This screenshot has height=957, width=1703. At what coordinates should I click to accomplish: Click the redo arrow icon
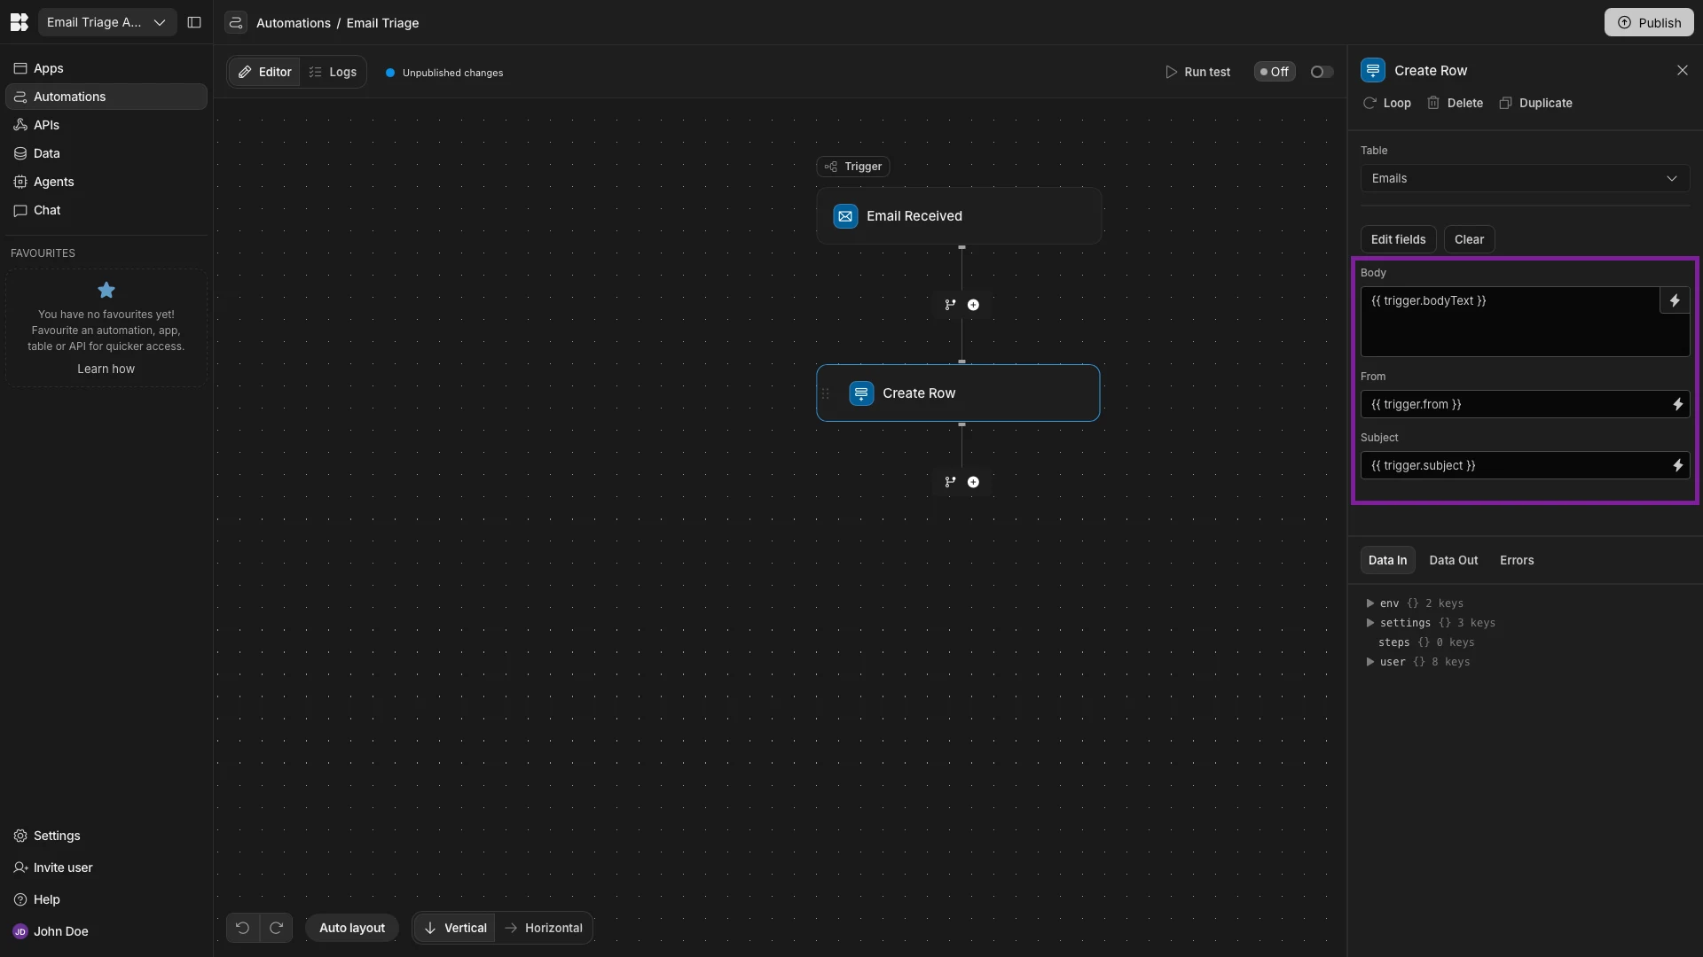click(276, 928)
